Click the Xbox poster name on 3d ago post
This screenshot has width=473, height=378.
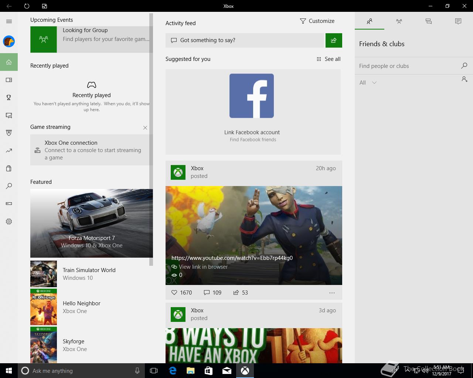[197, 310]
